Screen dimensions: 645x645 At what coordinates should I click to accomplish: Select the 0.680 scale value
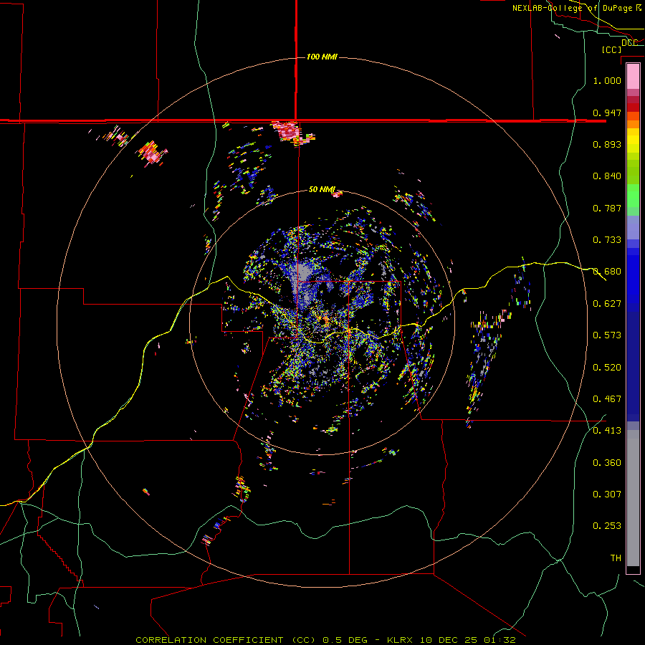(607, 272)
